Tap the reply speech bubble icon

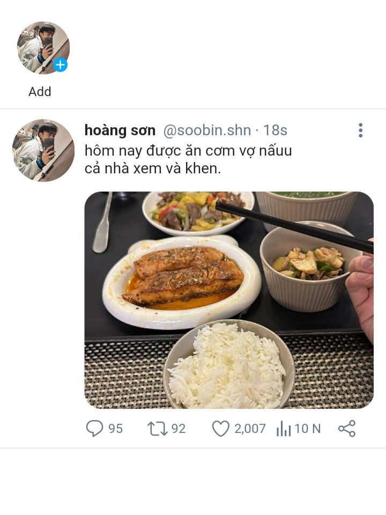(95, 428)
